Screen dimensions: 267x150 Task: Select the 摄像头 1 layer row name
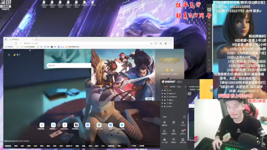(172, 100)
